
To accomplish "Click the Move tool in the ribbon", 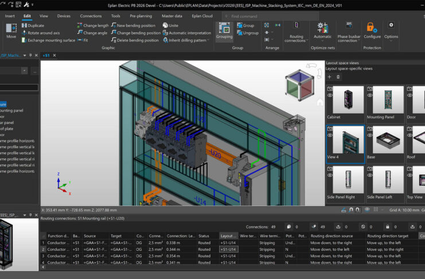I will coord(11,30).
